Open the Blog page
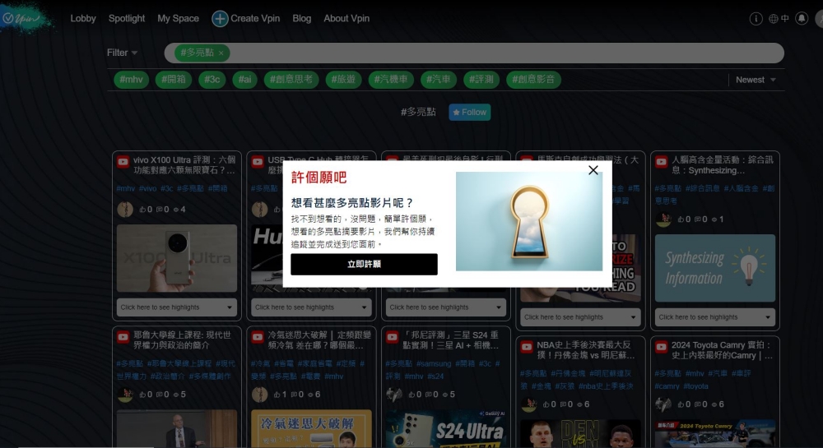This screenshot has width=823, height=448. (x=302, y=18)
